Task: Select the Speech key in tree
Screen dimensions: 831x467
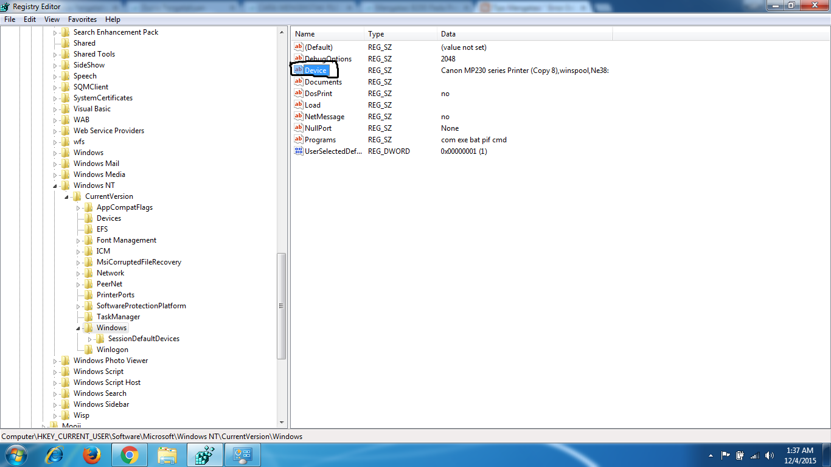Action: (x=85, y=76)
